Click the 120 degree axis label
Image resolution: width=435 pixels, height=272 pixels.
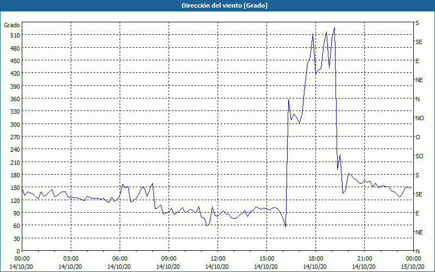click(x=15, y=201)
